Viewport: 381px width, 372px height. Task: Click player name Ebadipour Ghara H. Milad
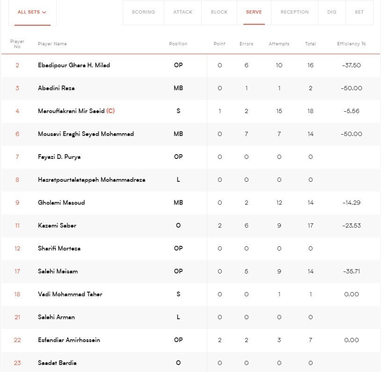(x=74, y=65)
